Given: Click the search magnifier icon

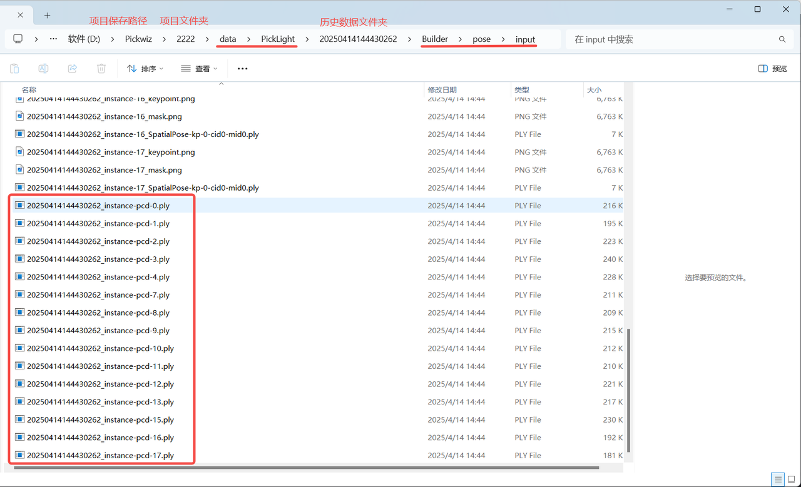Looking at the screenshot, I should click(x=782, y=39).
